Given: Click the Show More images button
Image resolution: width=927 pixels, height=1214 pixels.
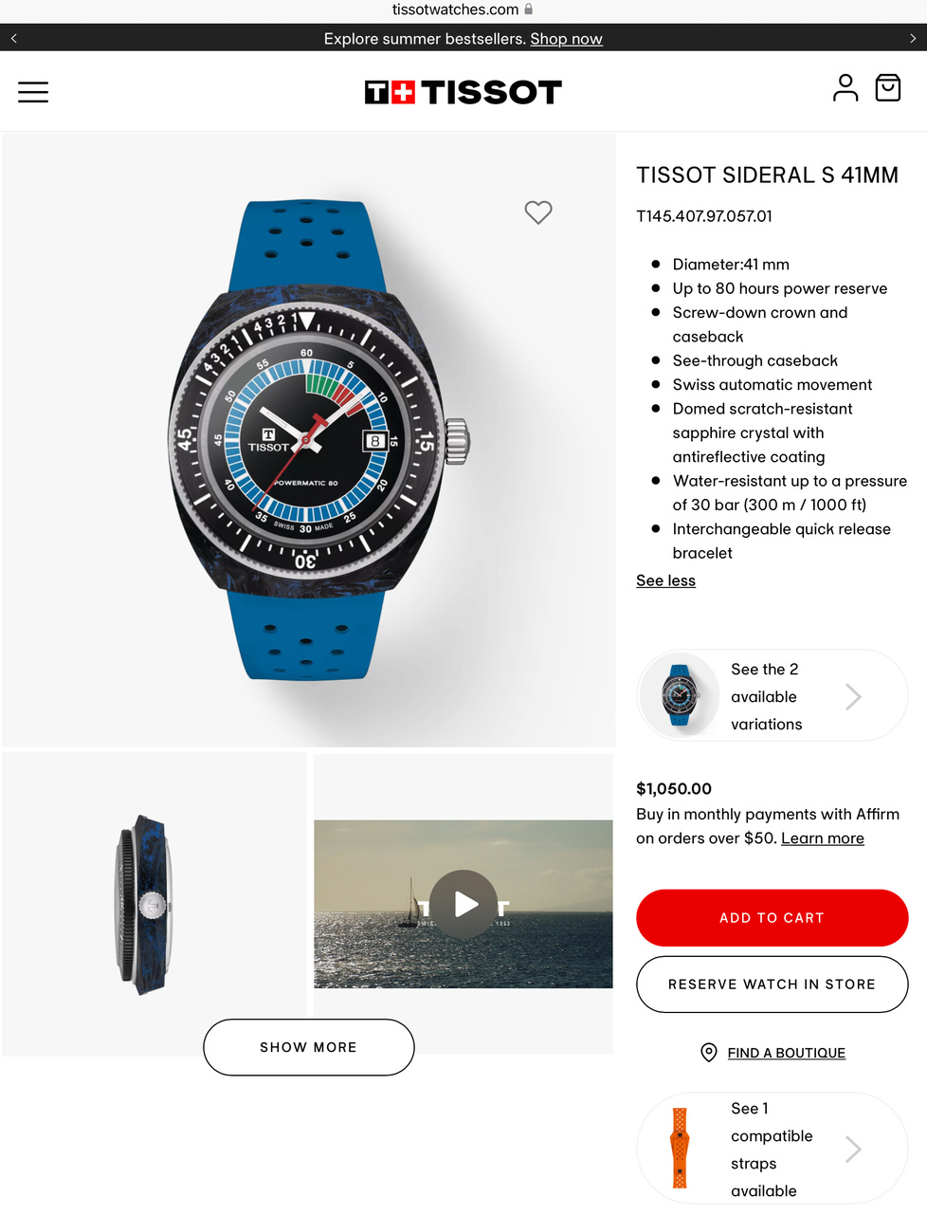Looking at the screenshot, I should point(309,1047).
